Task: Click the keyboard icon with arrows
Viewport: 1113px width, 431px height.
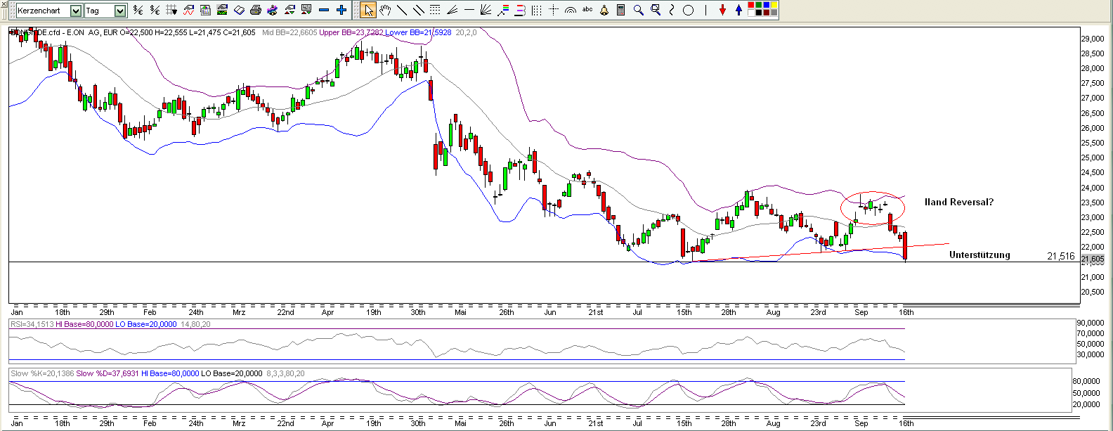Action: [306, 10]
